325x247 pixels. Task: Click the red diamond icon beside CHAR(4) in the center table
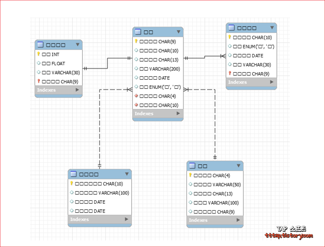coord(136,96)
